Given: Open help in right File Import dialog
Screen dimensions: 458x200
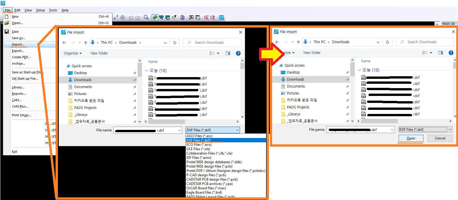Looking at the screenshot, I should coord(451,53).
